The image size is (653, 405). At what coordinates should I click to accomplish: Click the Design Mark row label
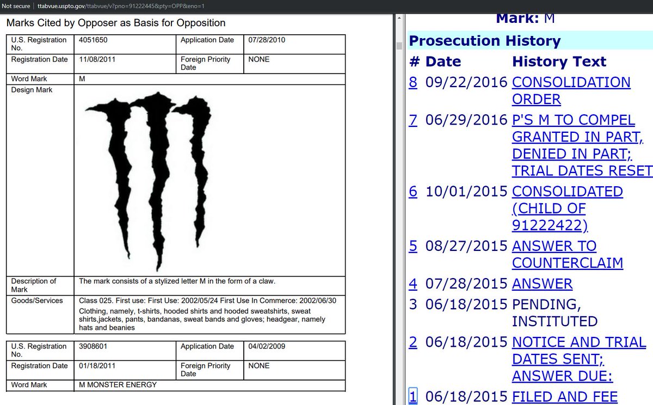coord(32,90)
